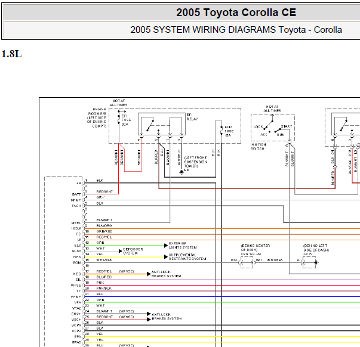The image size is (360, 347).
Task: Click the 'WFSE' terminal label
Action: coord(76,286)
